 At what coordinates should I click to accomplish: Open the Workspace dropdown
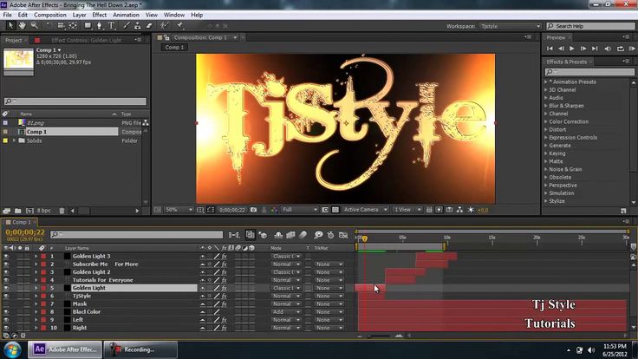click(x=510, y=26)
